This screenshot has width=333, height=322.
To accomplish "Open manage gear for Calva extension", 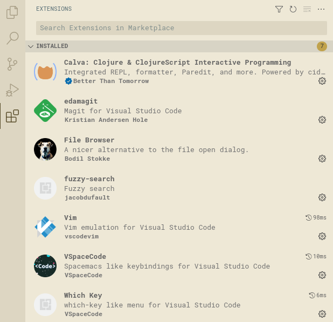I will click(322, 81).
